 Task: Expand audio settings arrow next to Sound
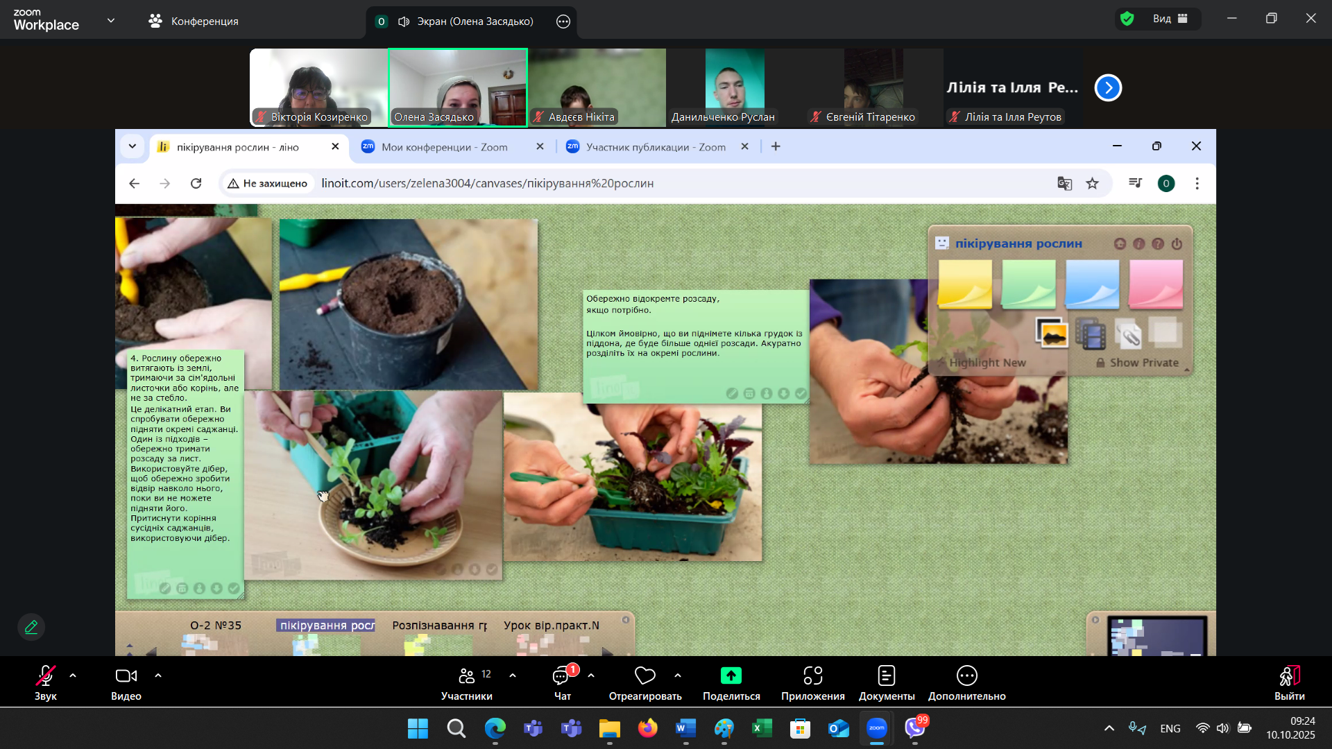tap(73, 675)
